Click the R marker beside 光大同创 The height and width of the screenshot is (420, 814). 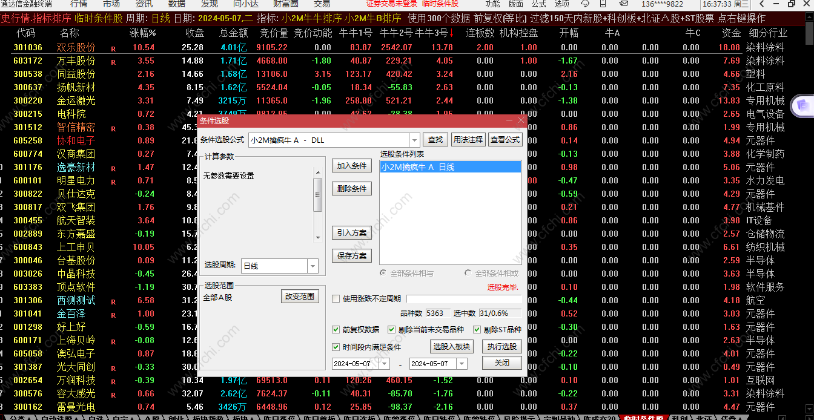coord(113,367)
